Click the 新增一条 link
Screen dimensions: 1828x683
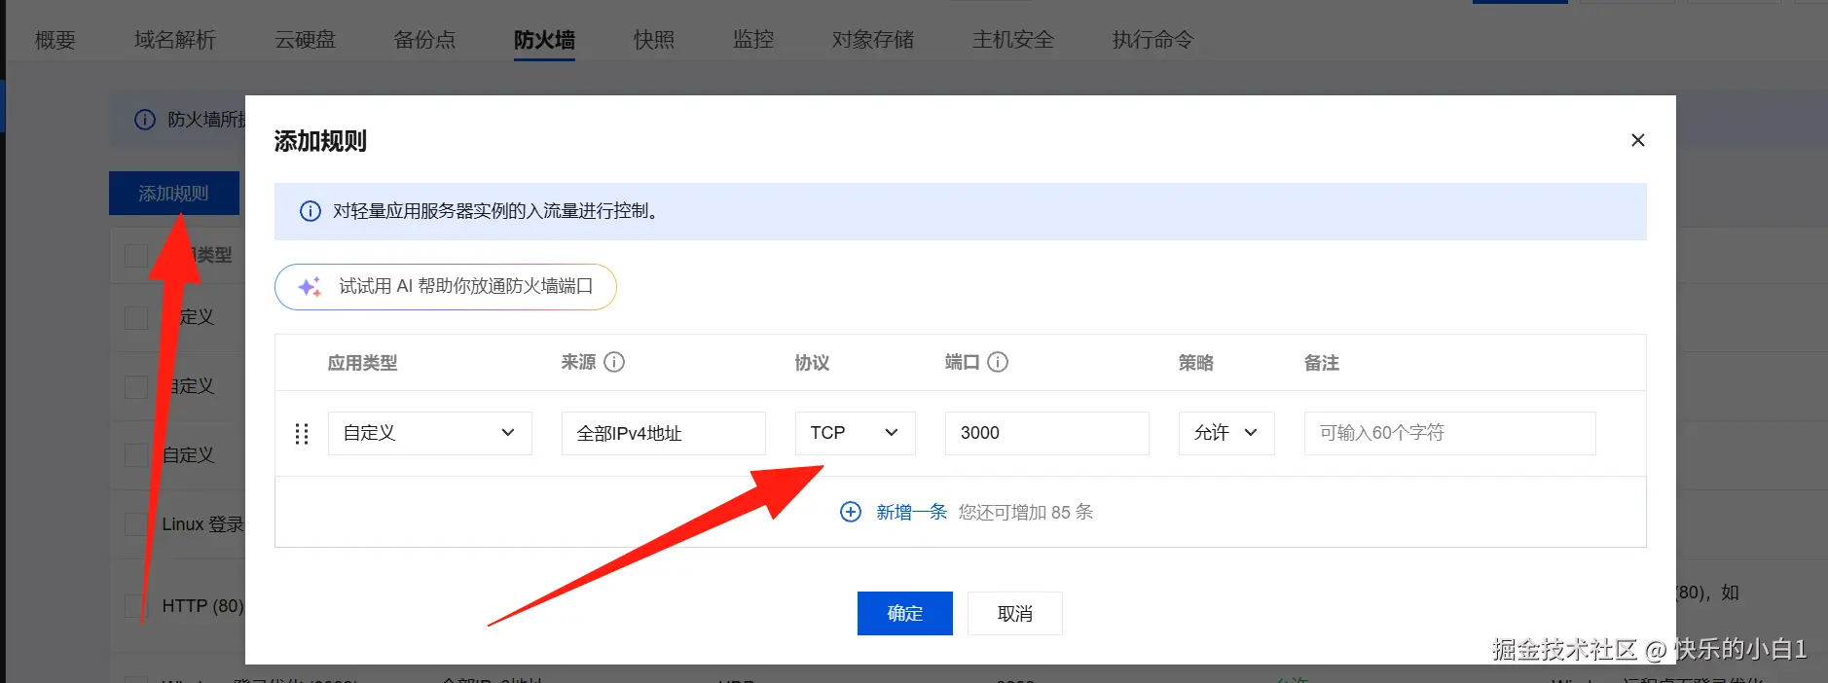[x=911, y=512]
